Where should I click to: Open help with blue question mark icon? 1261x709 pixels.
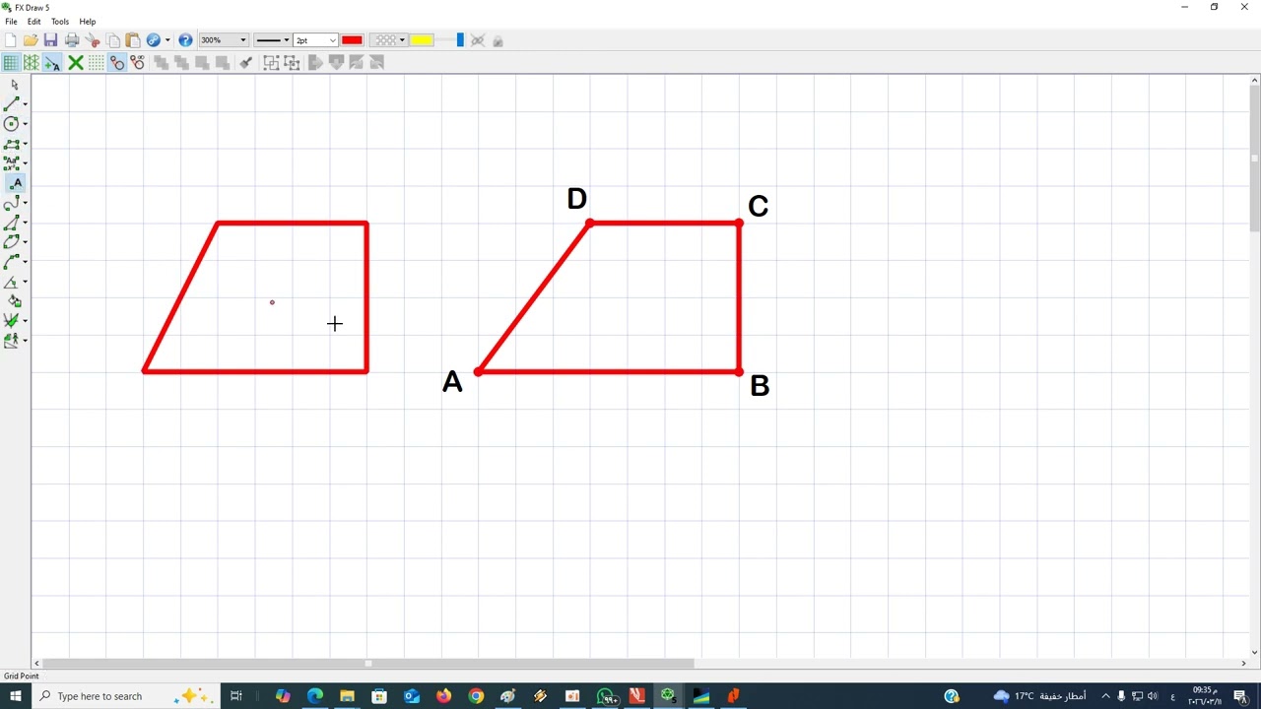tap(185, 40)
